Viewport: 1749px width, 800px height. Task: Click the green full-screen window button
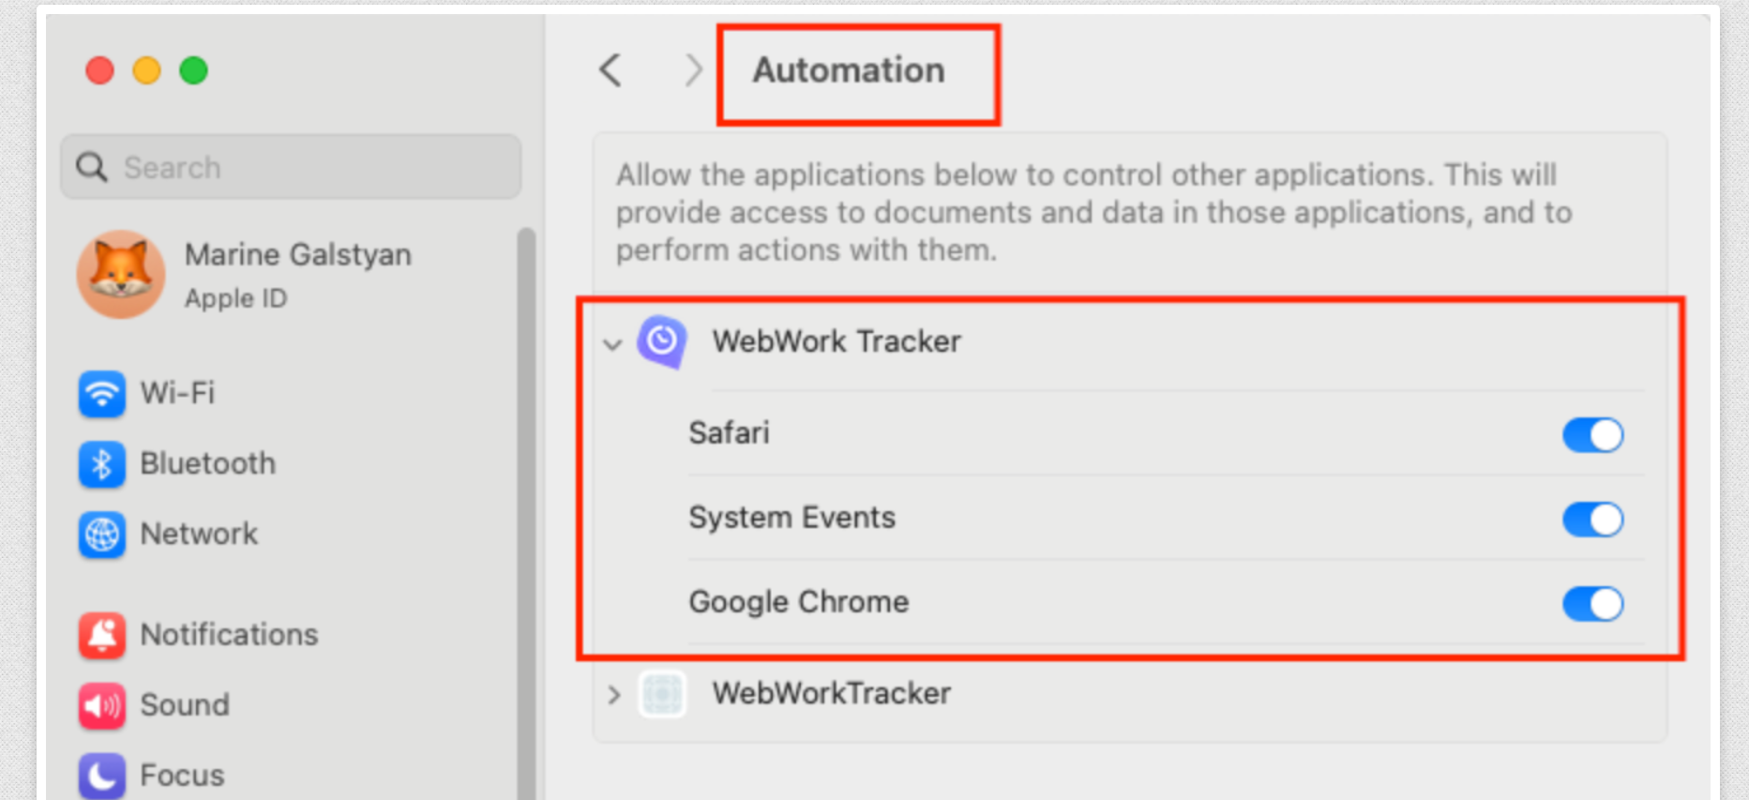[x=193, y=70]
